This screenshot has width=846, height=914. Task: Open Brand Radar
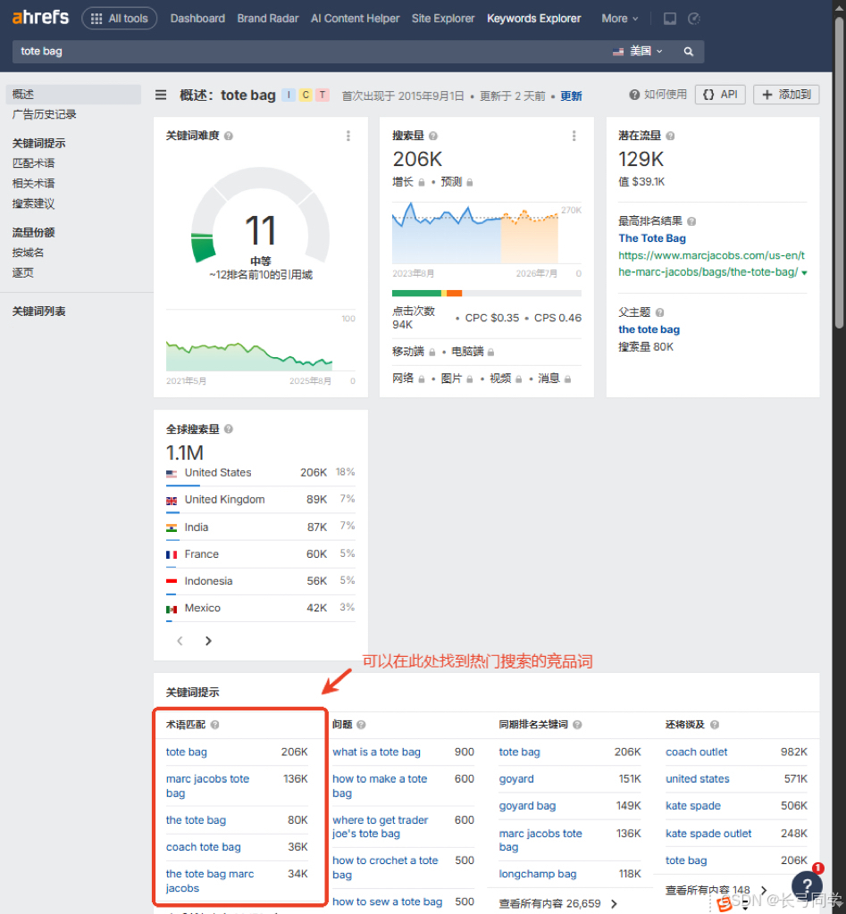click(268, 19)
